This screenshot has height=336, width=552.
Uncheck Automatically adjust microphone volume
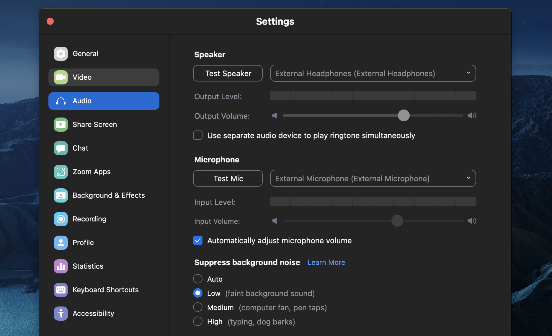click(198, 241)
